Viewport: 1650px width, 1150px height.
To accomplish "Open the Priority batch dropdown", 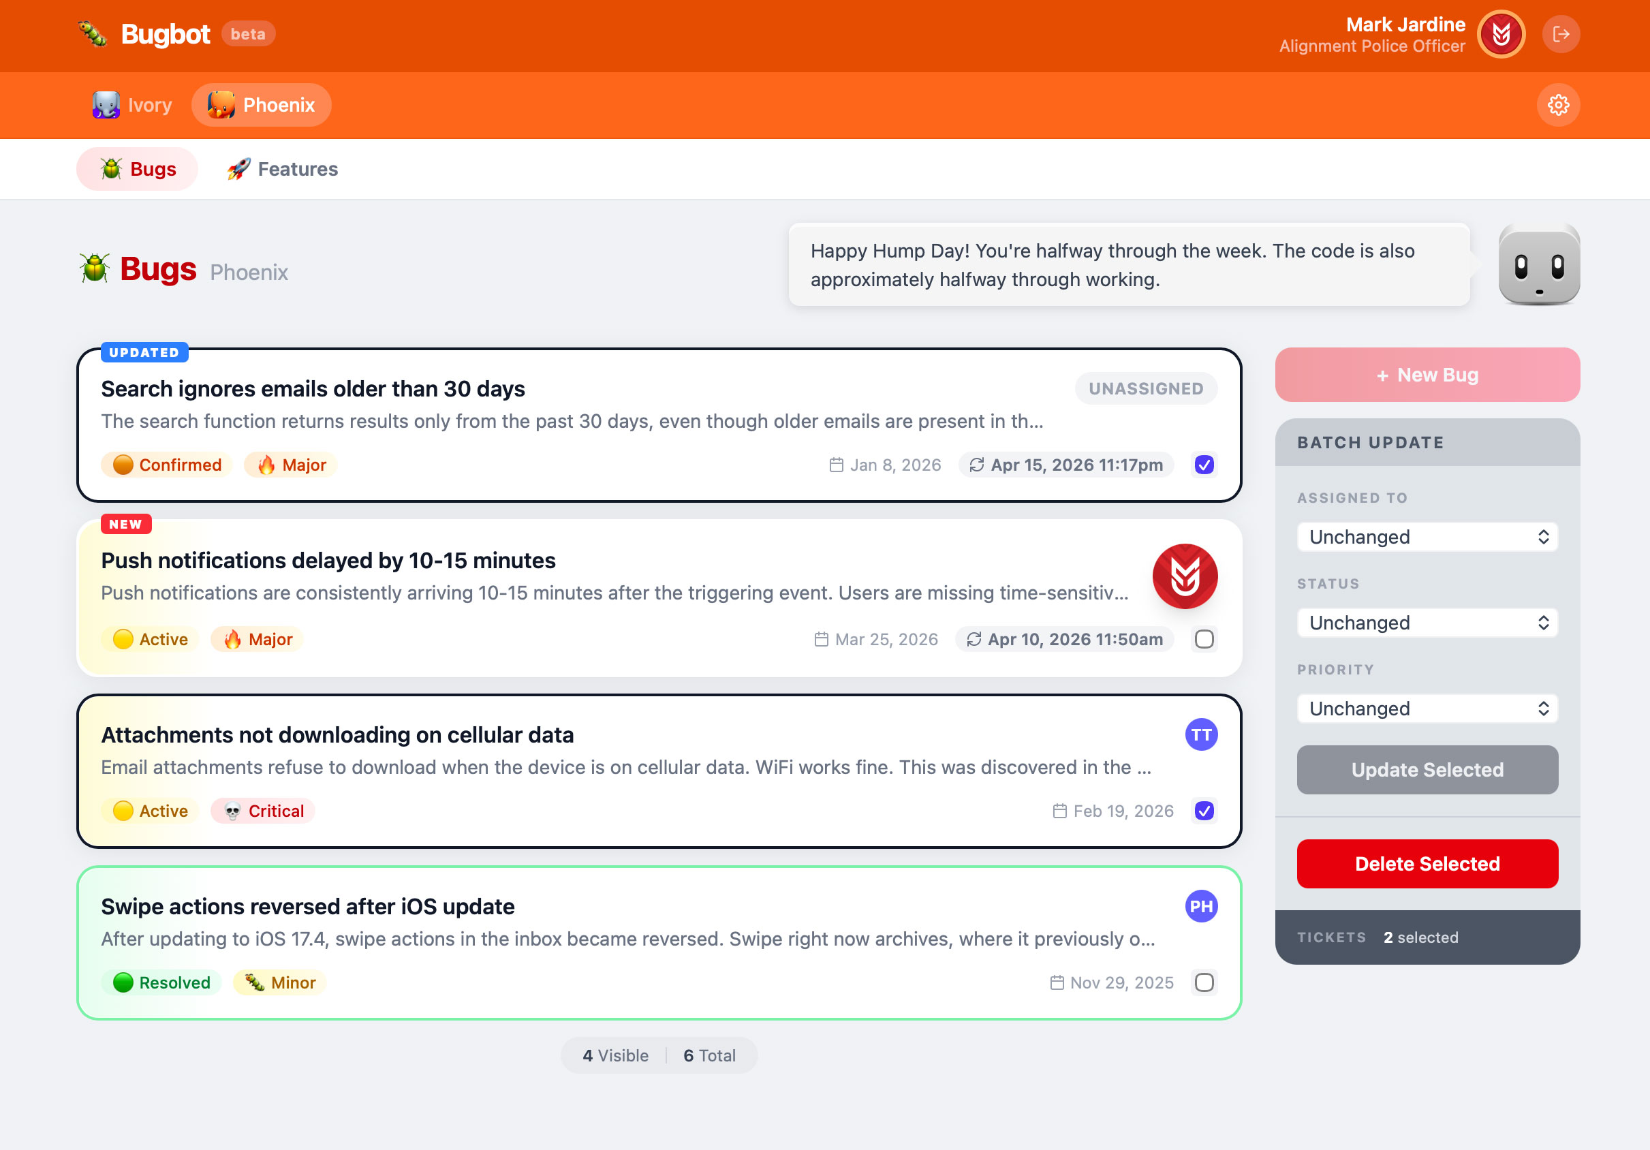I will point(1427,709).
